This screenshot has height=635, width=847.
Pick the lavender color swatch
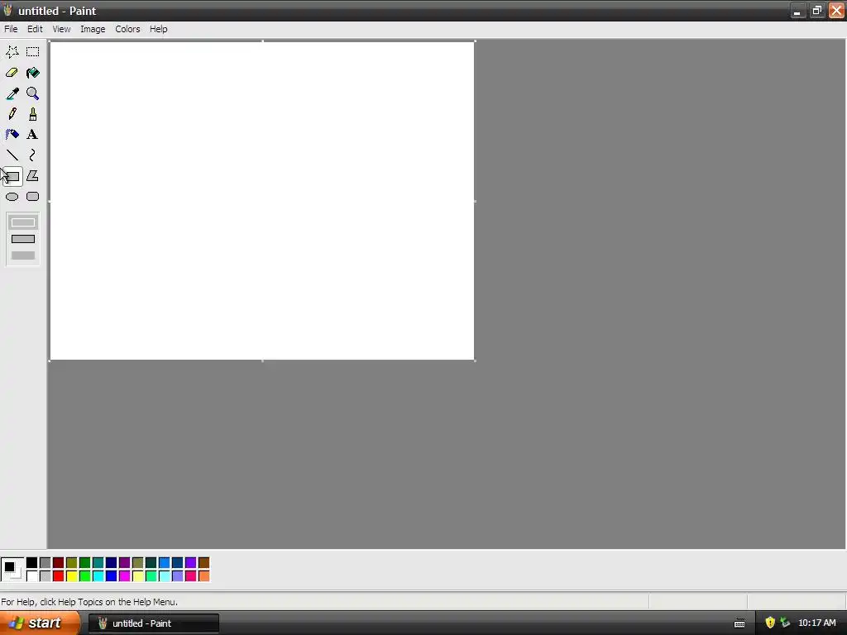(x=178, y=576)
